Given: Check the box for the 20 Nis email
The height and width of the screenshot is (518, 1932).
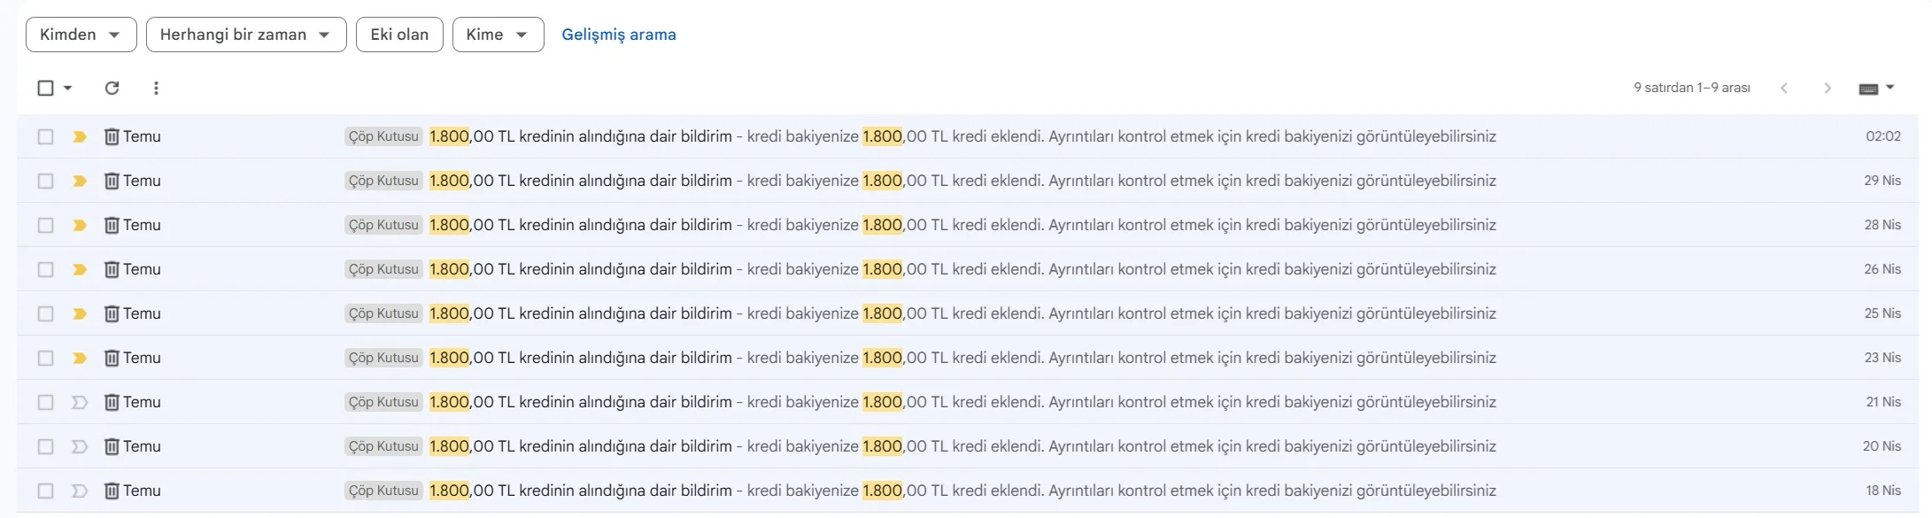Looking at the screenshot, I should 45,446.
